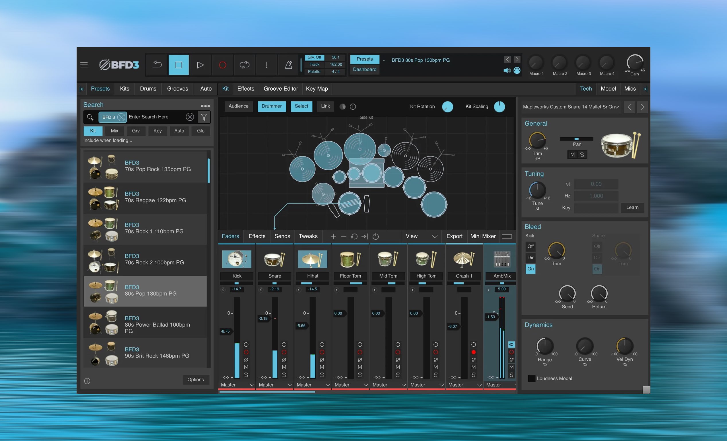Open the Sends mixer tab

click(x=282, y=237)
